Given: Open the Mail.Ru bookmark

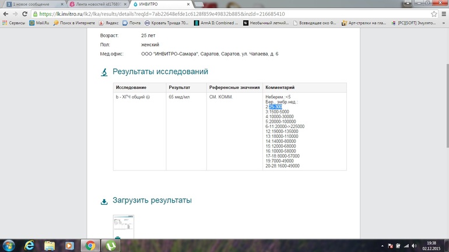Looking at the screenshot, I should coord(38,23).
